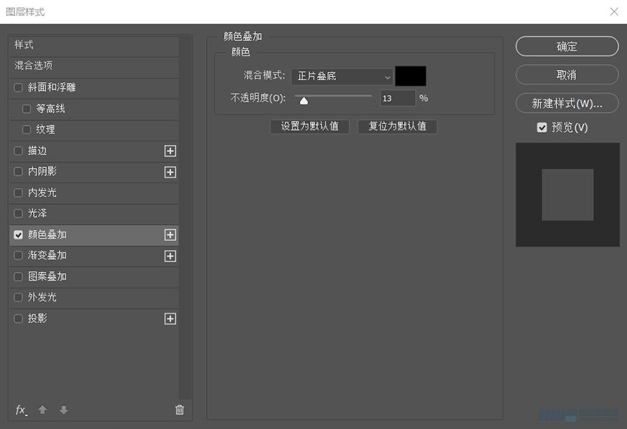Image resolution: width=627 pixels, height=429 pixels.
Task: Select the 样式 list item
Action: (x=94, y=45)
